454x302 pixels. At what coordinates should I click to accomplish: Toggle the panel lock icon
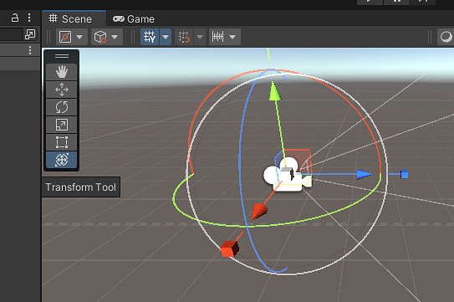(x=15, y=18)
